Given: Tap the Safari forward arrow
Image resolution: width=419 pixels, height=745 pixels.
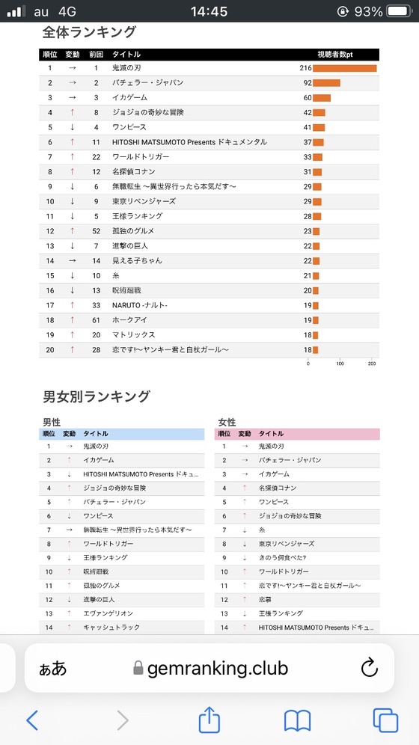Looking at the screenshot, I should [x=123, y=720].
